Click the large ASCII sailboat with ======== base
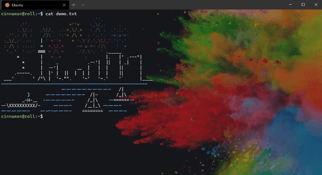The width and height of the screenshot is (322, 175). 93,102
